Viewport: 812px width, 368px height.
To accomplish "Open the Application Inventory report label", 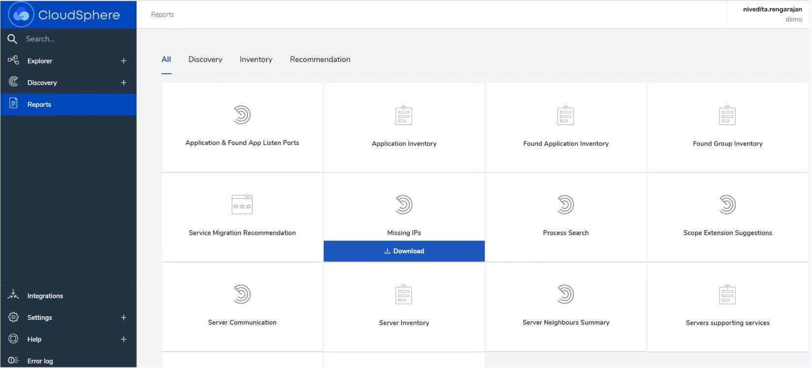I will (x=404, y=144).
